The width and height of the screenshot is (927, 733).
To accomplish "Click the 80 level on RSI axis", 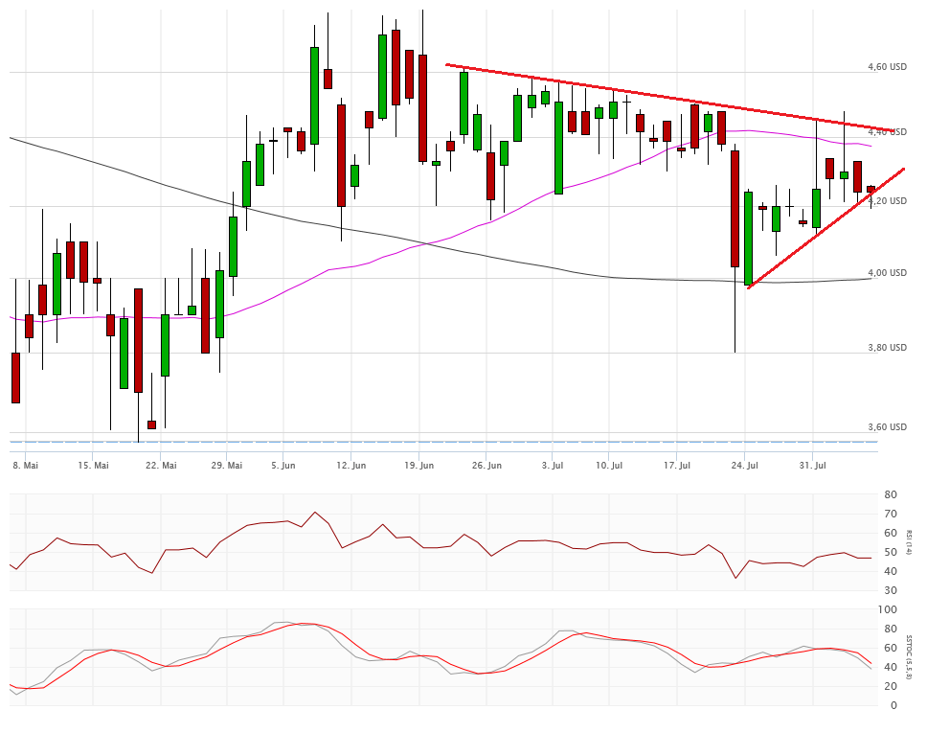I will click(891, 494).
